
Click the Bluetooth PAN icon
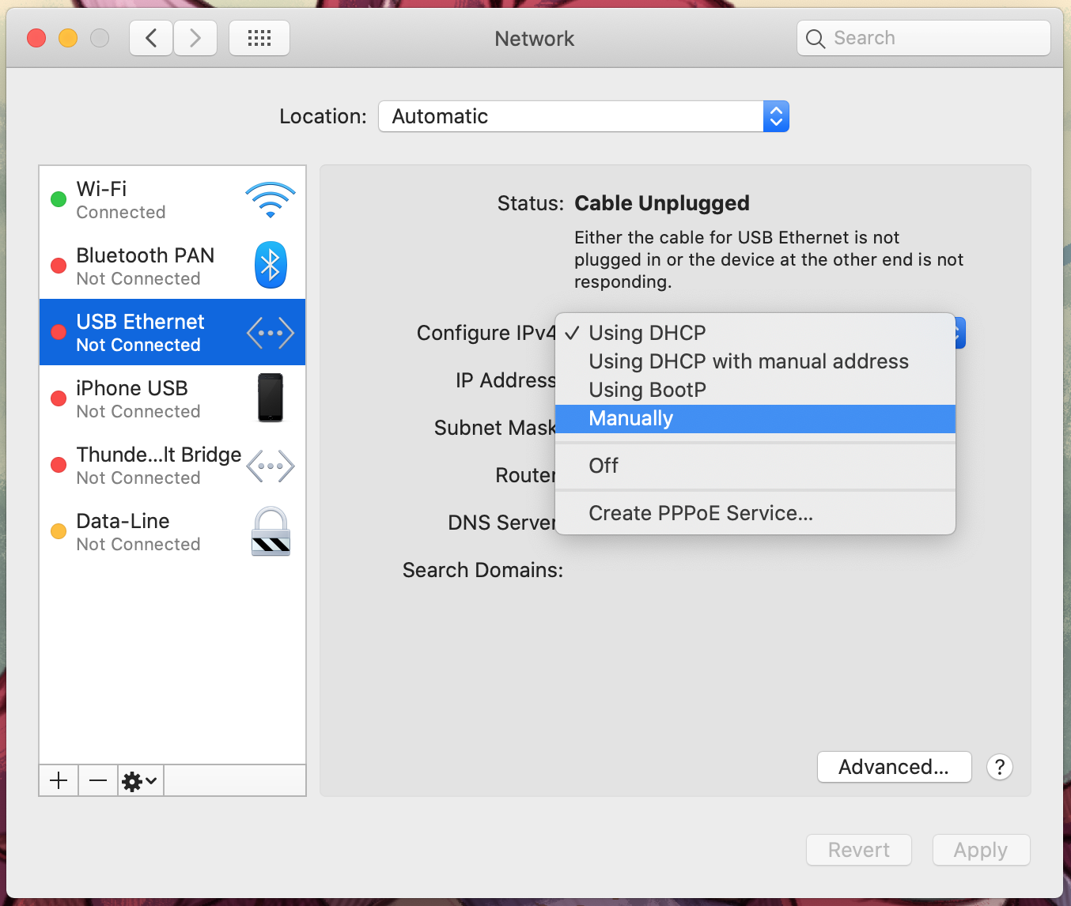[x=270, y=265]
